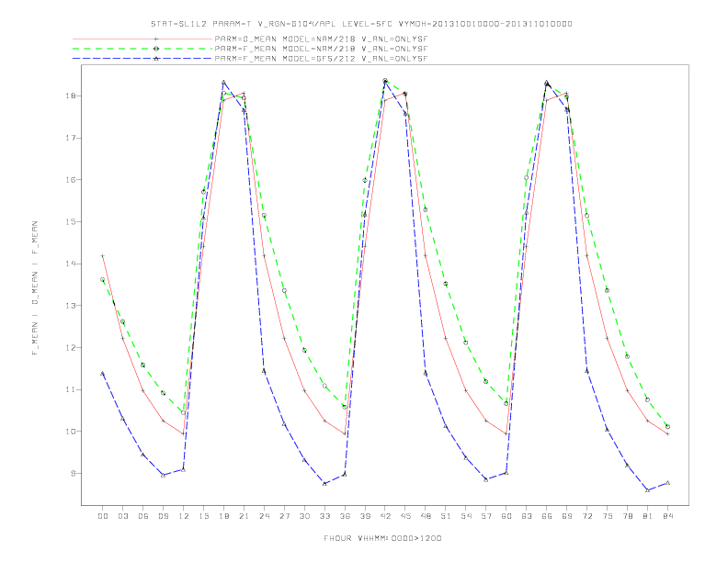Click x-axis forecast hour label 27
Image resolution: width=728 pixels, height=562 pixels.
click(x=284, y=516)
